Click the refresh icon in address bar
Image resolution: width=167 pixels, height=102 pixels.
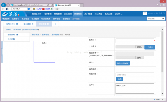[52, 5]
